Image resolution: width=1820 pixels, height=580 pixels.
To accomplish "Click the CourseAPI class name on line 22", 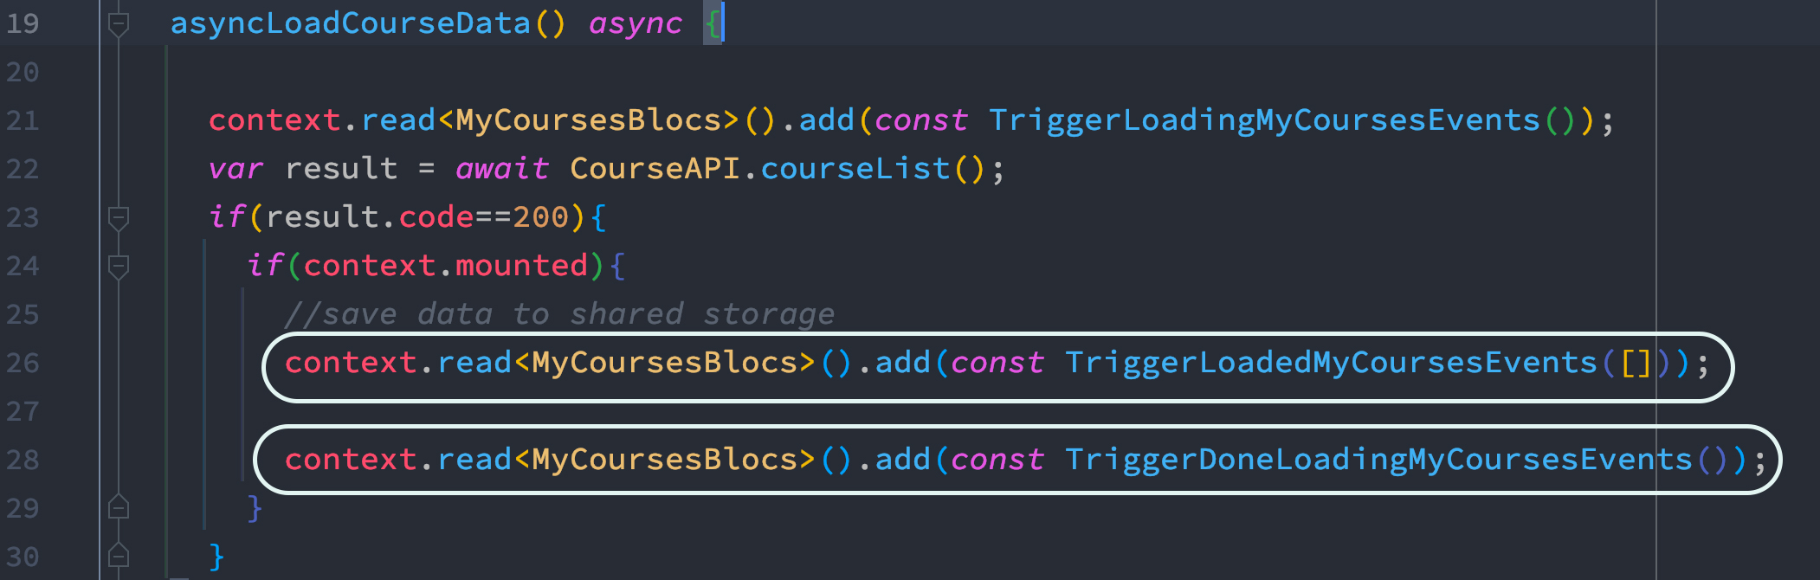I will tap(655, 169).
